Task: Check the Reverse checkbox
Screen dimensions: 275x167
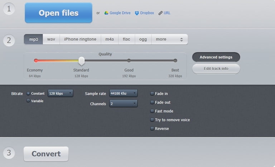Action: (x=152, y=128)
